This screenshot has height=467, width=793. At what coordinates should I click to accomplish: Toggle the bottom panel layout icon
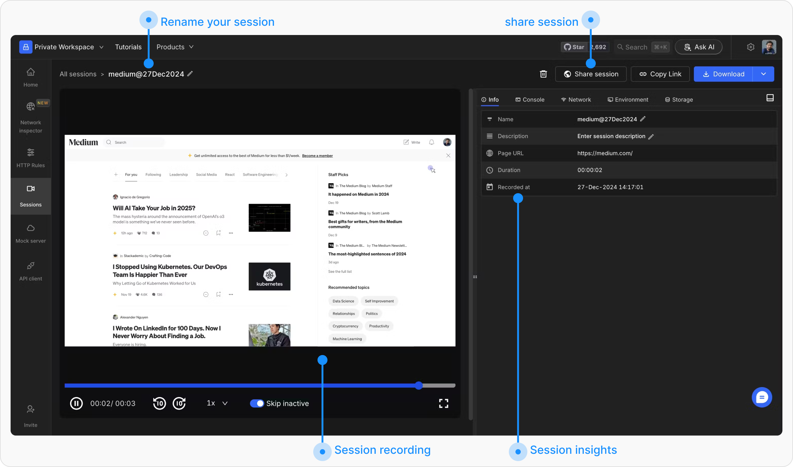click(770, 98)
